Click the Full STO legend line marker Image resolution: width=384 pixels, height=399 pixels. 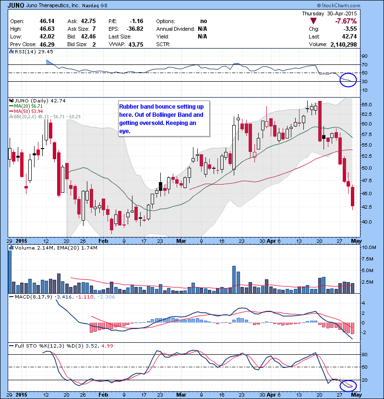[11, 346]
